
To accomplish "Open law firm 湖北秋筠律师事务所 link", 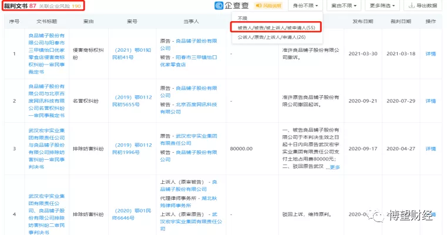I will point(190,202).
